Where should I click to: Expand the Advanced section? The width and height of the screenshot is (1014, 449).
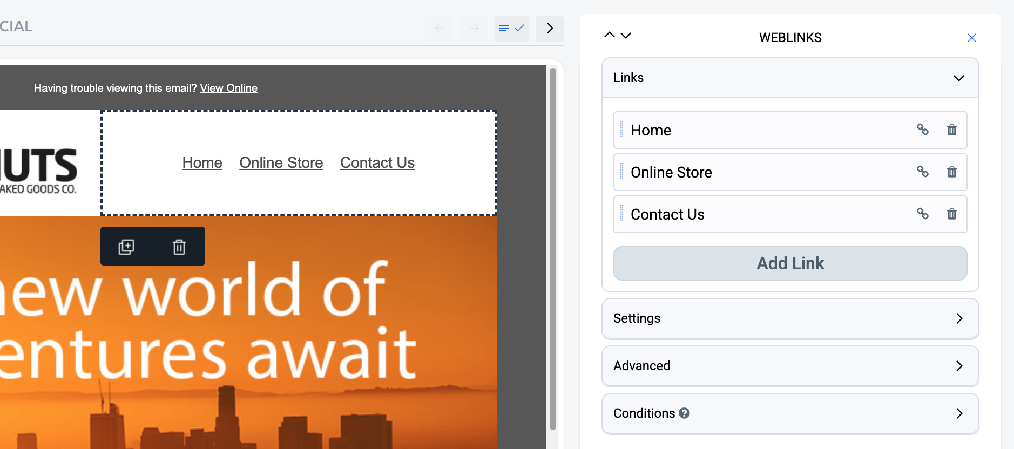pyautogui.click(x=790, y=366)
